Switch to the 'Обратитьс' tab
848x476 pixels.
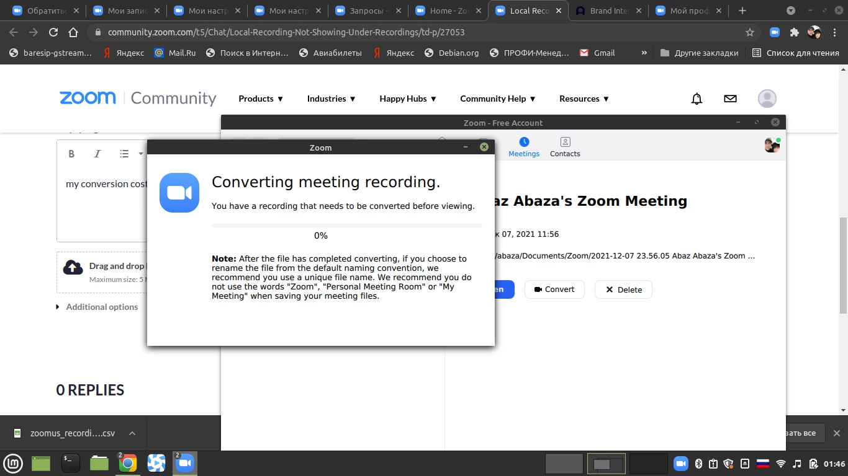[x=47, y=11]
